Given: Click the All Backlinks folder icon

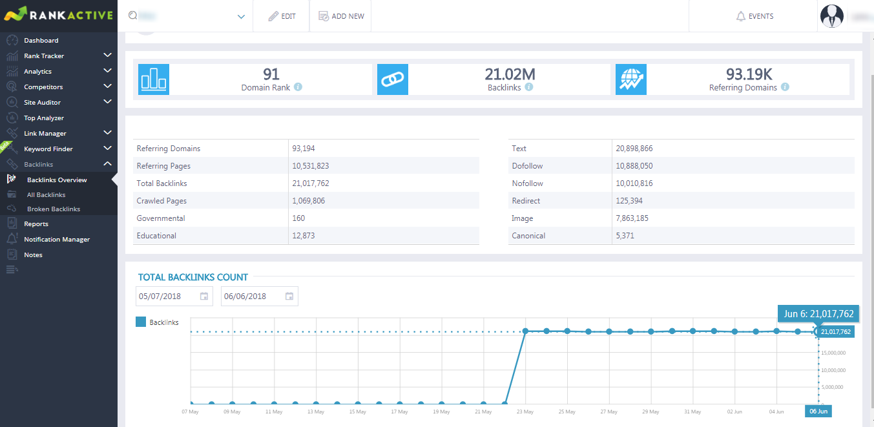Looking at the screenshot, I should [x=12, y=194].
